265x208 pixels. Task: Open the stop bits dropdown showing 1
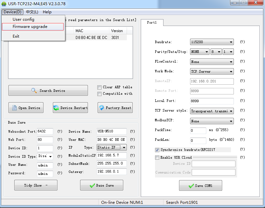tap(228, 52)
